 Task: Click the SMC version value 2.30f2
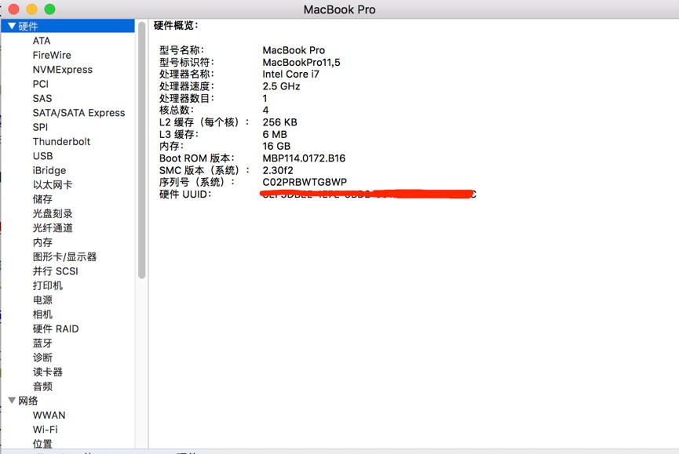click(278, 170)
